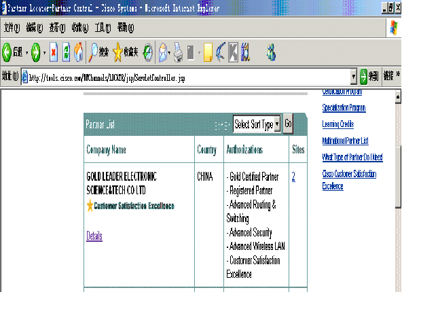Viewport: 421px width, 324px height.
Task: Open the Tools menu
Action: pyautogui.click(x=103, y=28)
